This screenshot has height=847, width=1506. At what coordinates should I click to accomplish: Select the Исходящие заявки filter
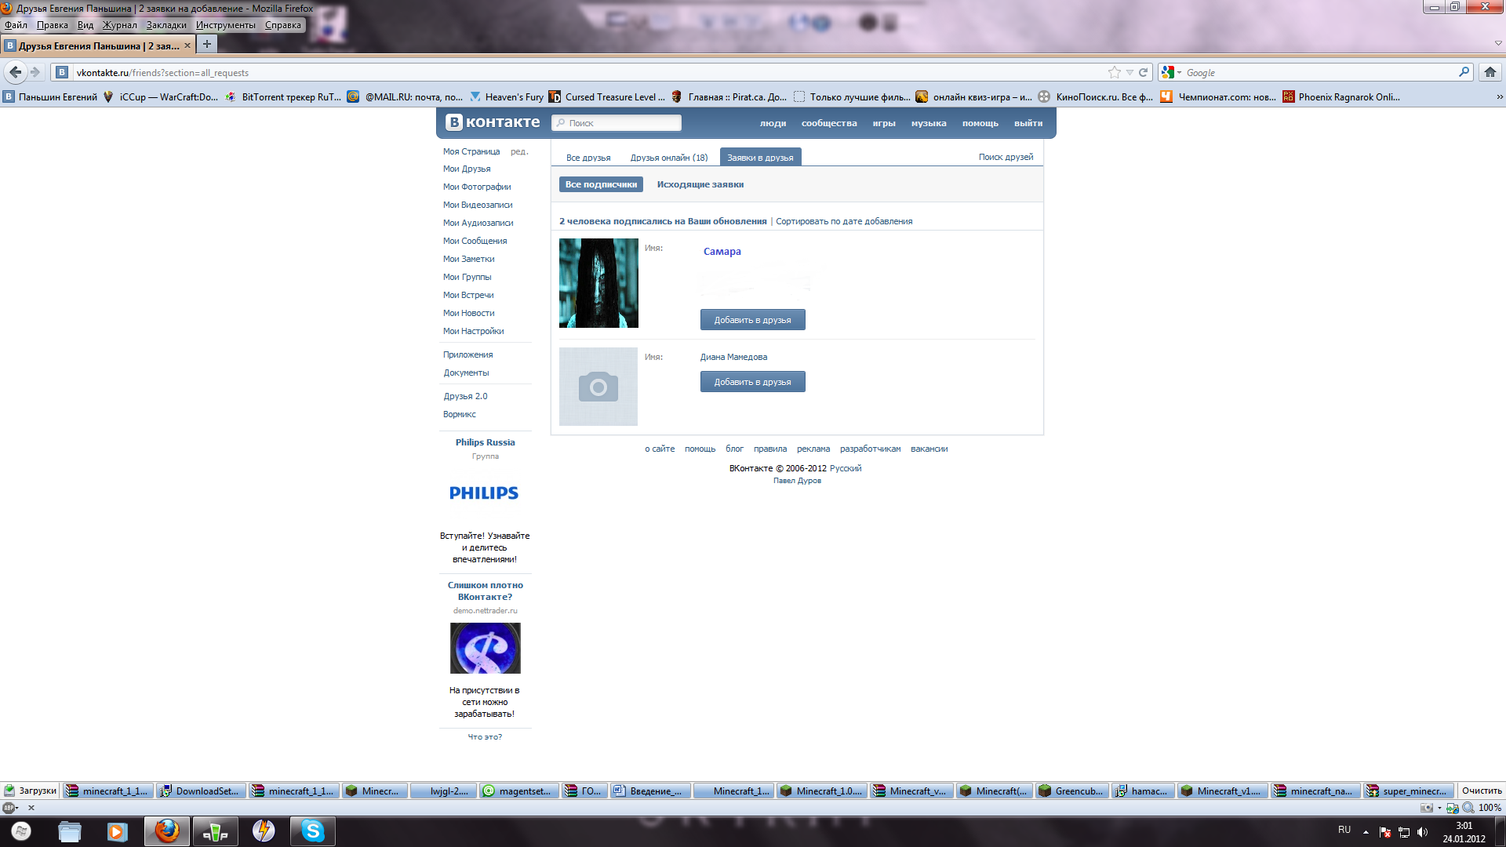700,184
